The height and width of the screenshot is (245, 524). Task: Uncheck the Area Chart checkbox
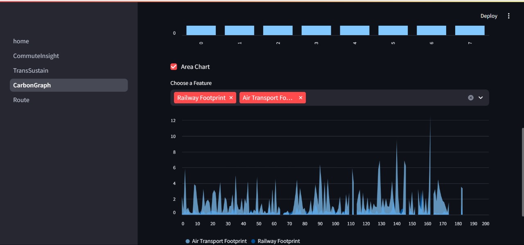pyautogui.click(x=174, y=67)
